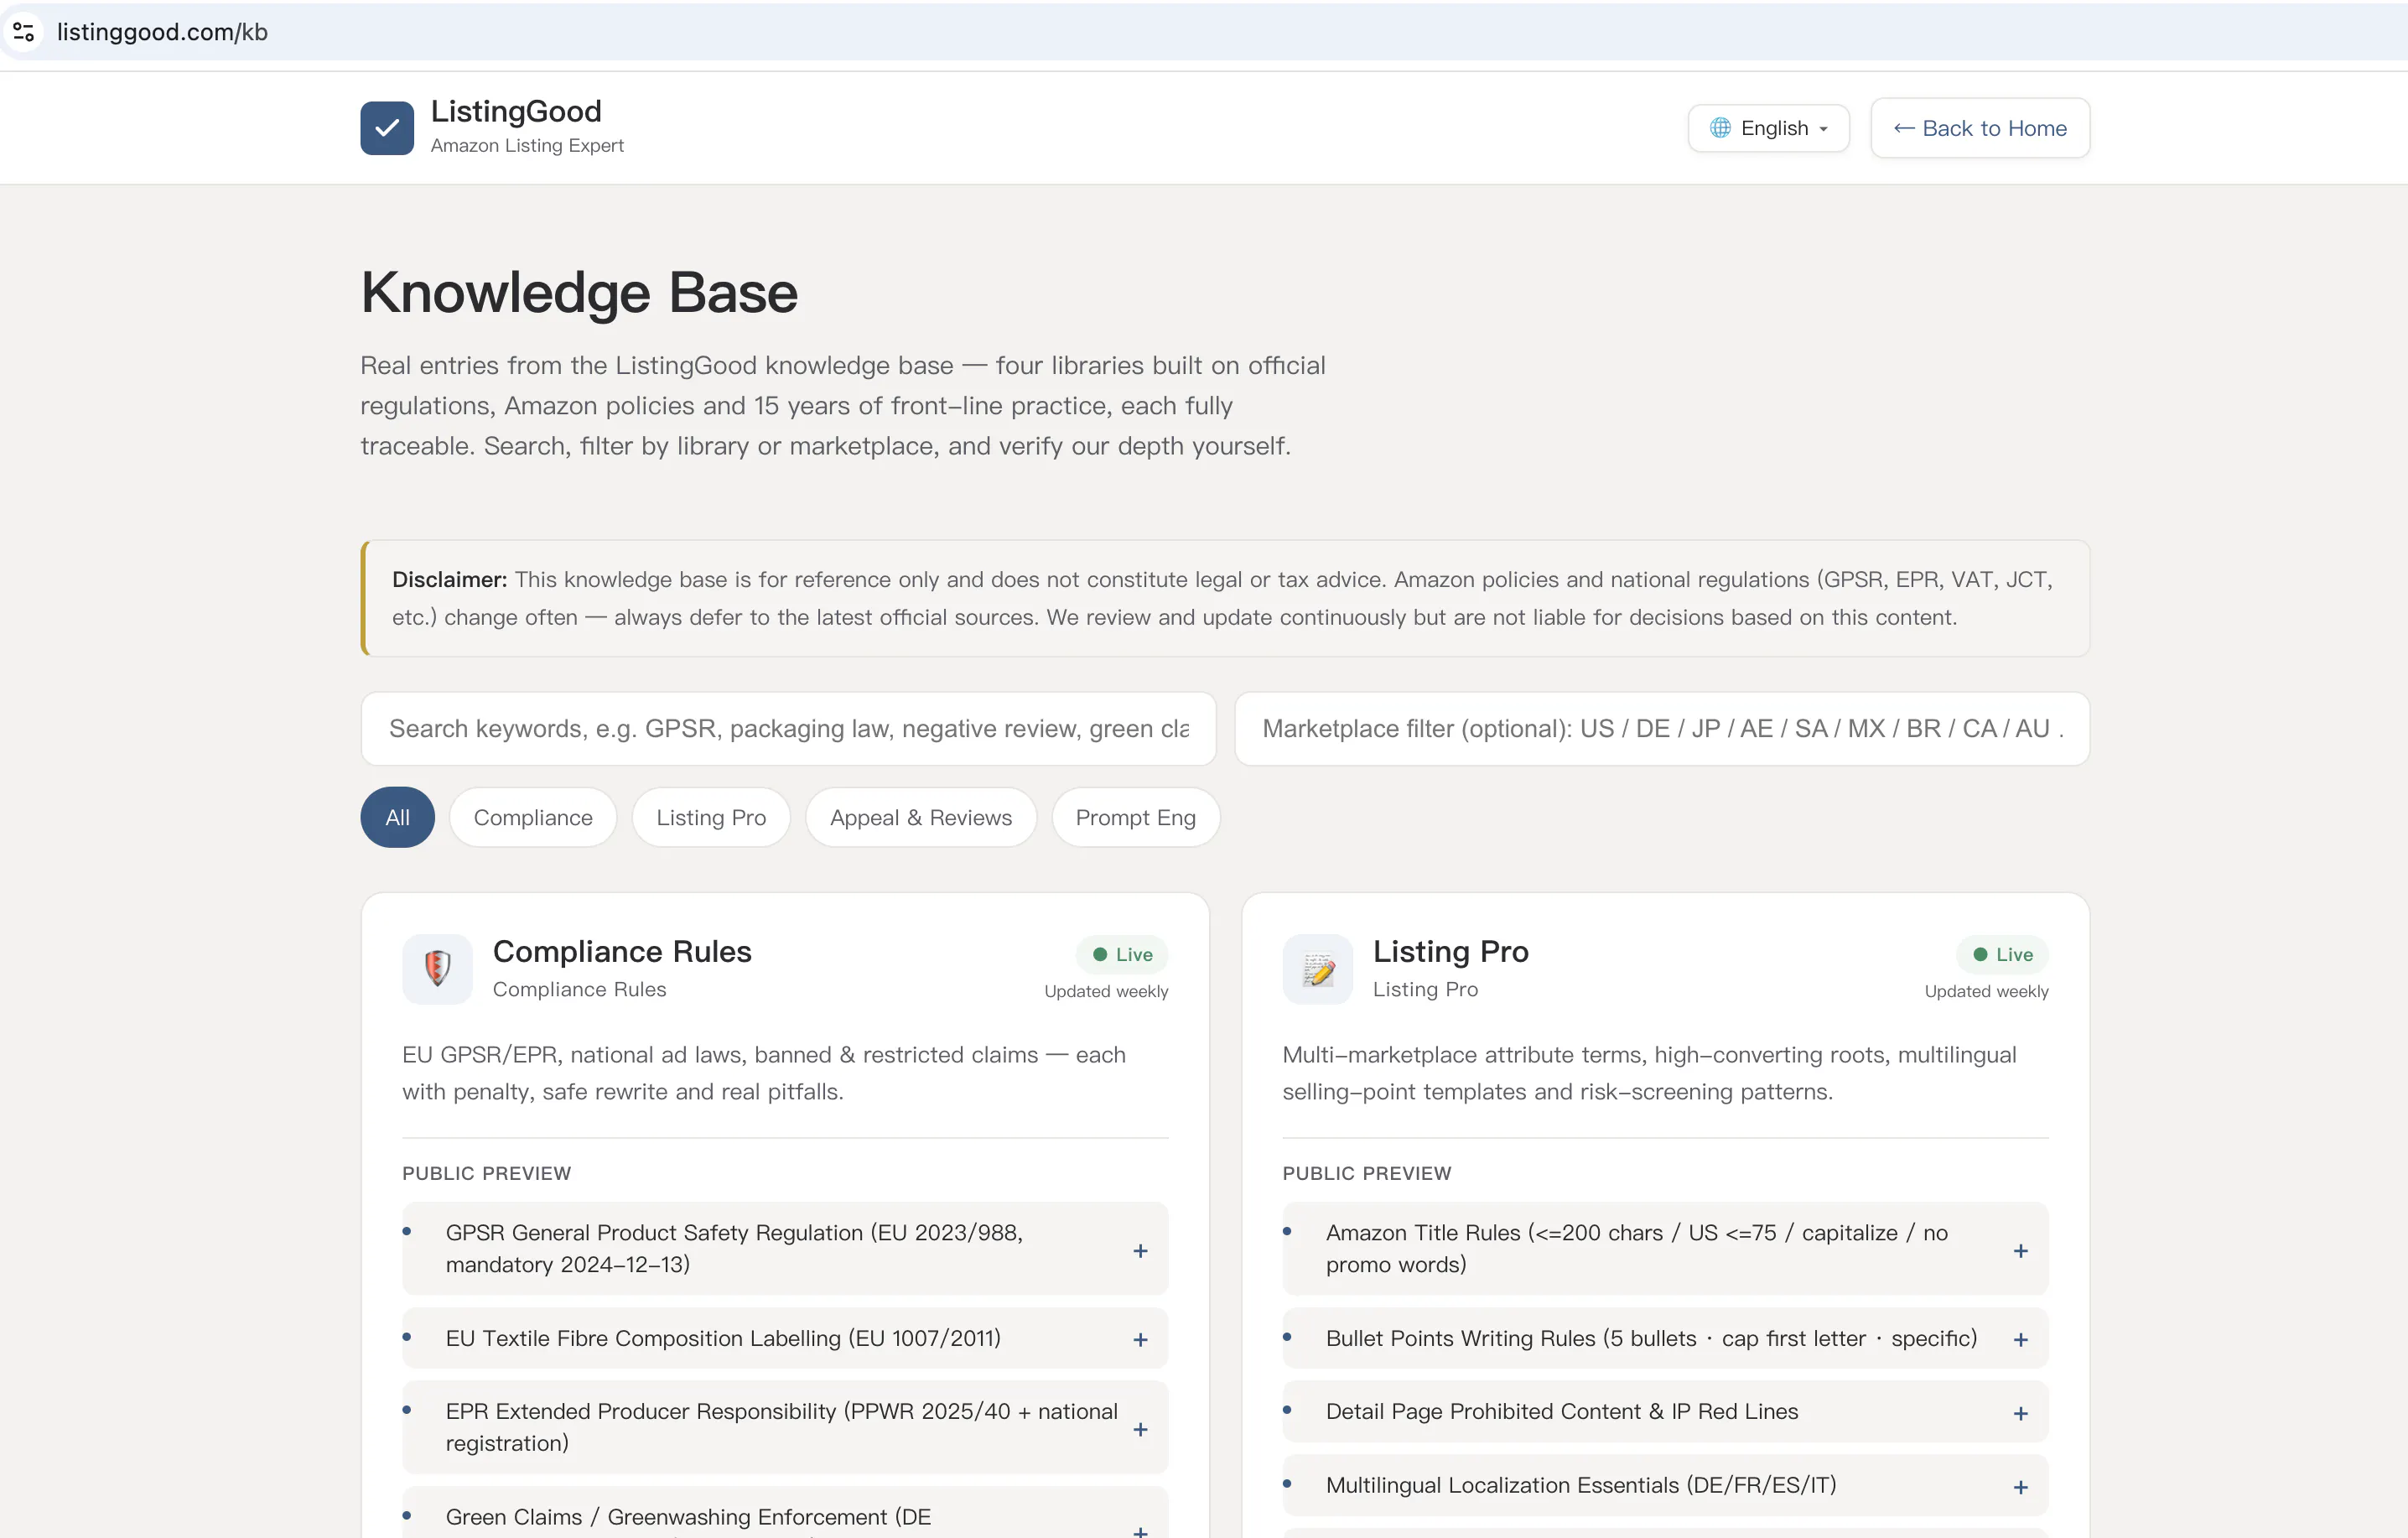Select the All filter tab
This screenshot has width=2408, height=1538.
point(398,818)
